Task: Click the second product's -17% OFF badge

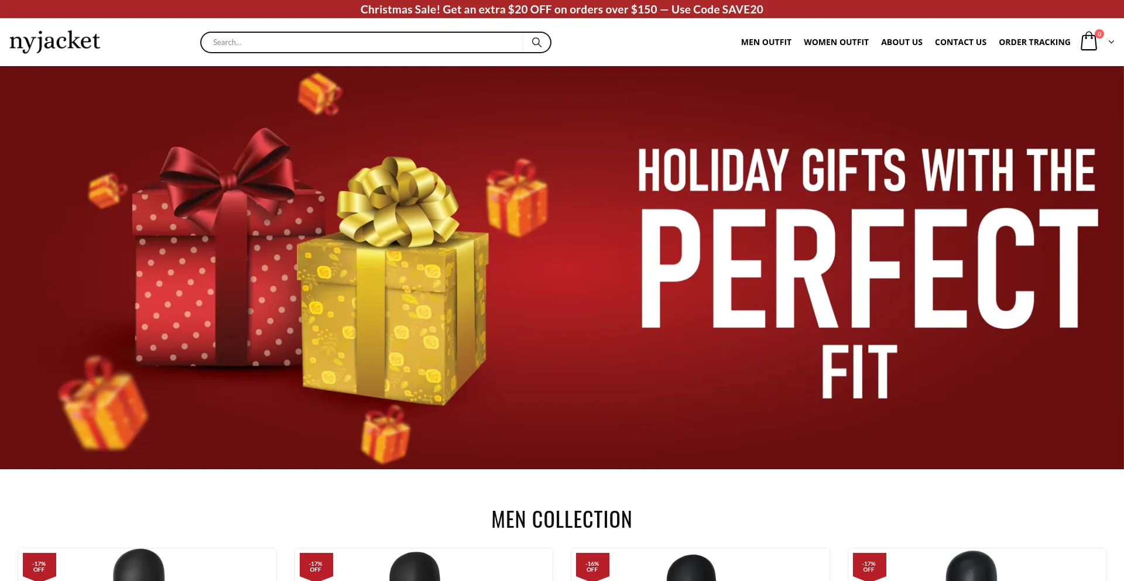Action: click(x=316, y=566)
